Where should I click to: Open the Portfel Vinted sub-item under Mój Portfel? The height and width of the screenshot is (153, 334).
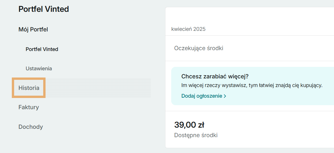click(x=42, y=49)
